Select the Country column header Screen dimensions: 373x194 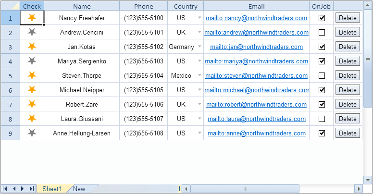click(x=186, y=6)
